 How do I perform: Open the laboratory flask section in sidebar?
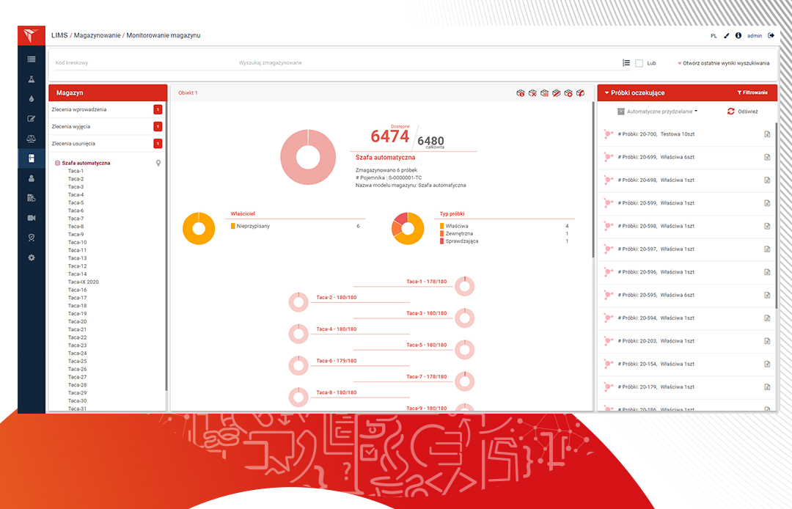coord(31,78)
